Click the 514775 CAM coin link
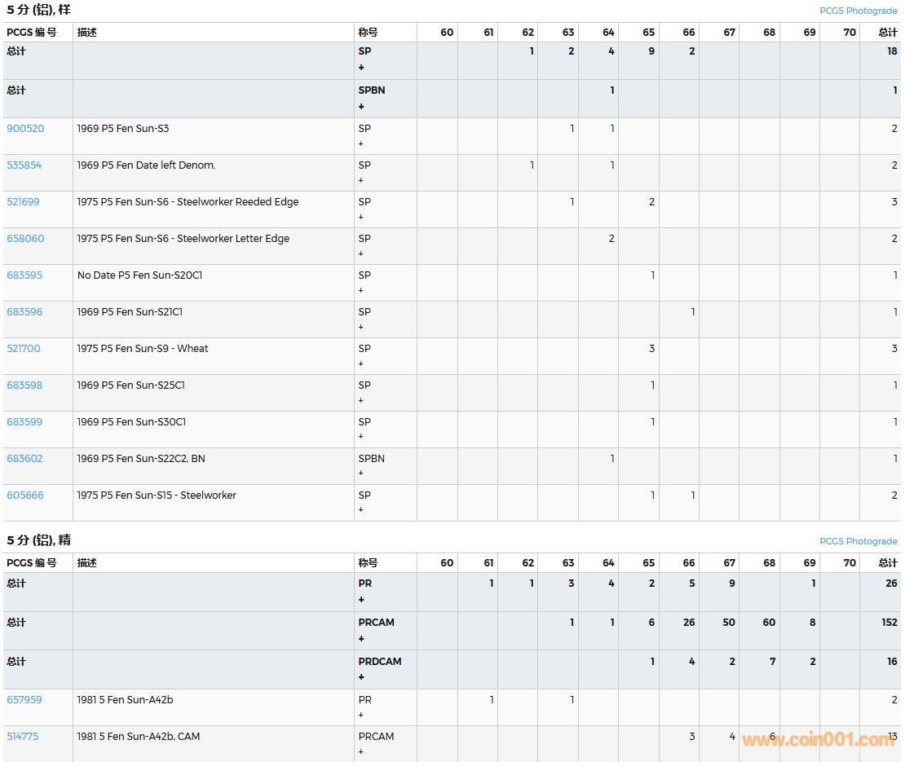This screenshot has width=905, height=762. [x=23, y=737]
